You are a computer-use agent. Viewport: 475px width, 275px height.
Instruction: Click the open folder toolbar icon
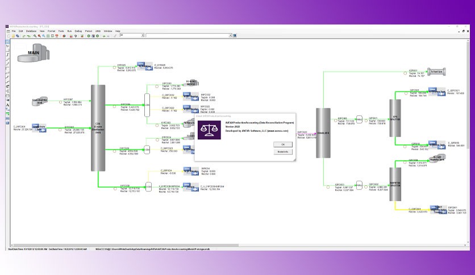(13, 36)
